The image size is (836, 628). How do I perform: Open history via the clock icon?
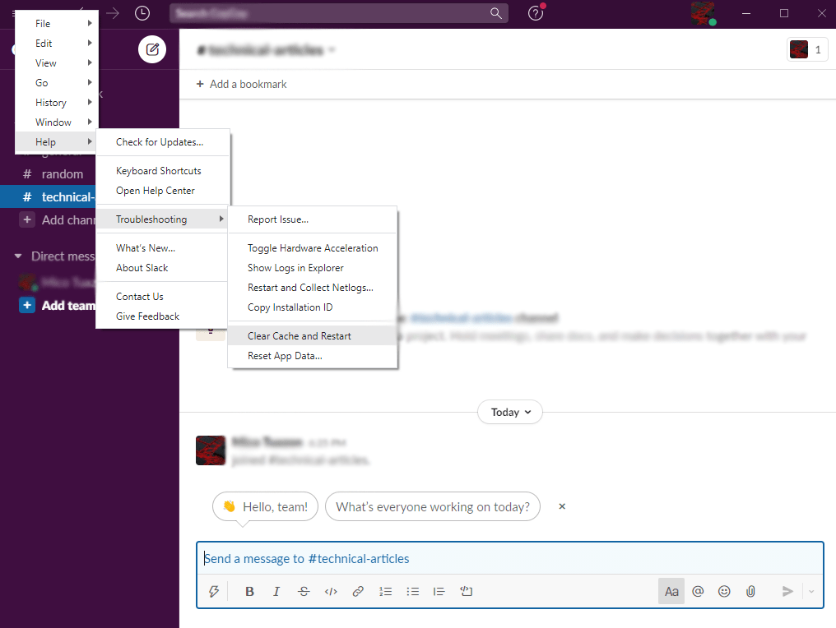tap(142, 13)
